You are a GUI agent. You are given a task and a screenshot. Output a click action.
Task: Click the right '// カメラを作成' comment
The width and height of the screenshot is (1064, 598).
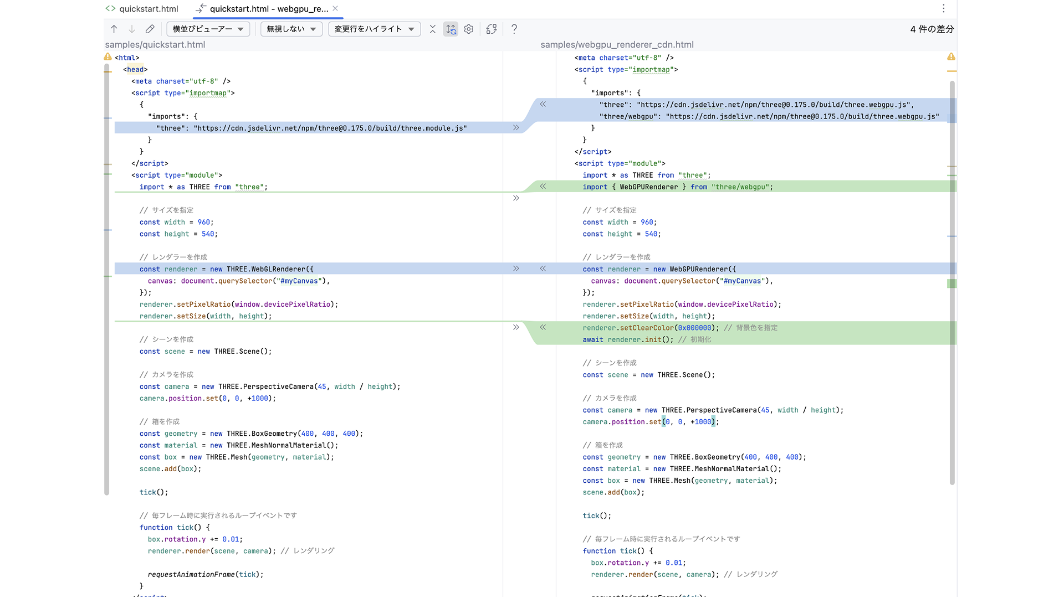click(x=610, y=398)
